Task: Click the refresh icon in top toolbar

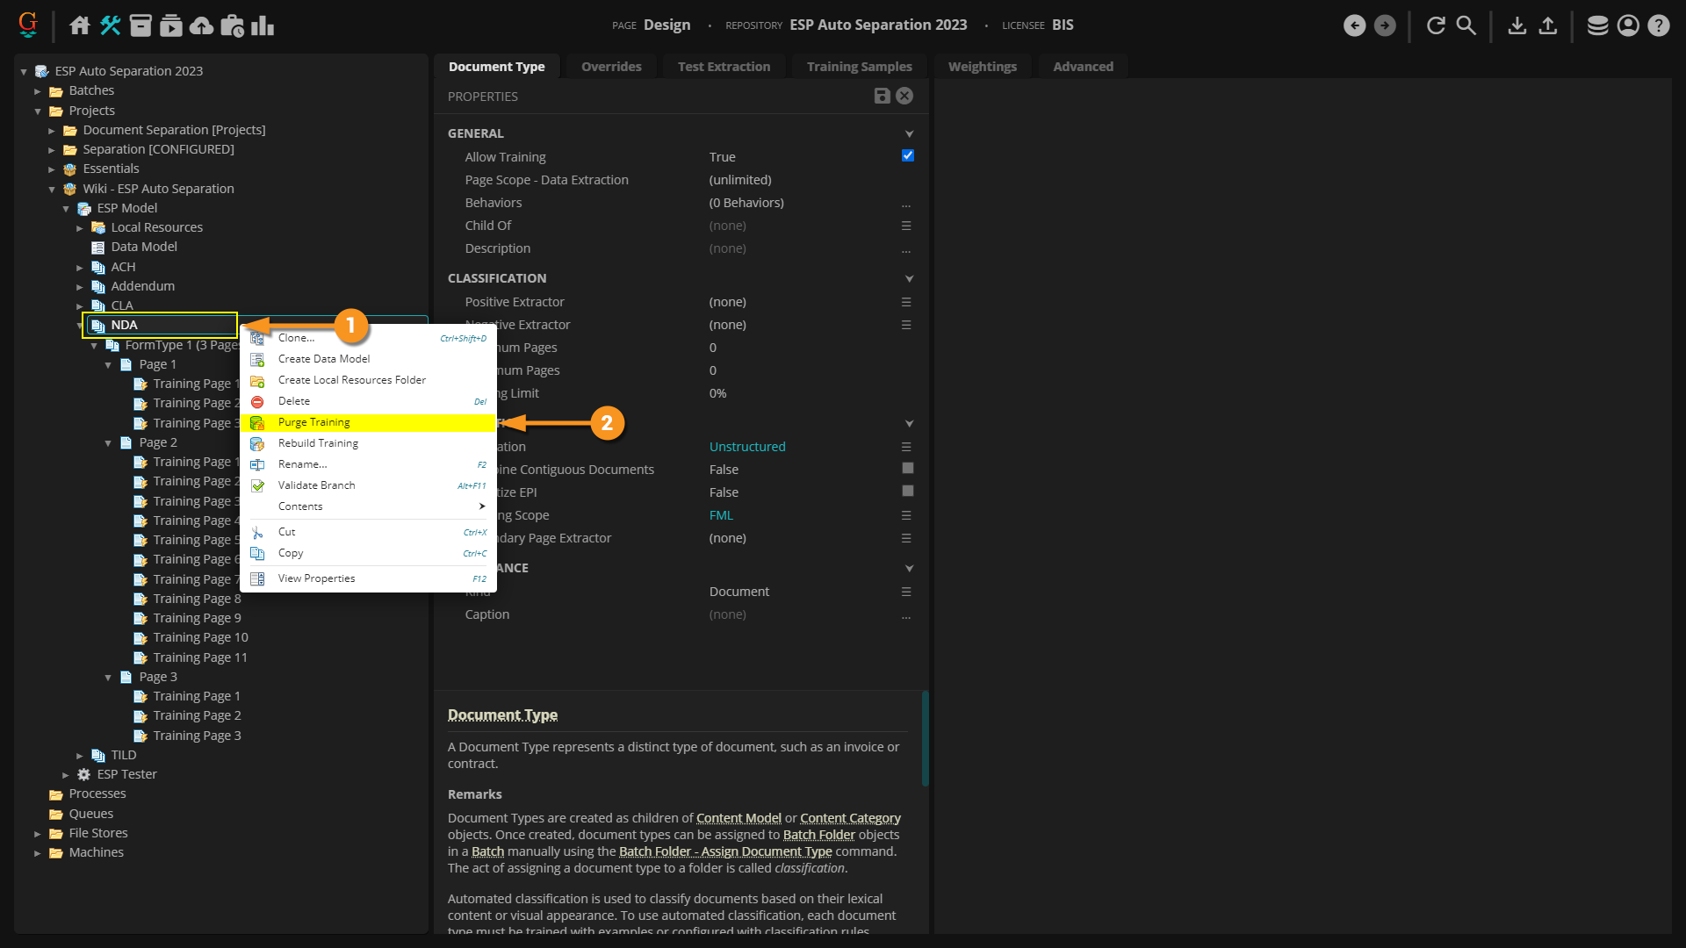Action: 1436,25
